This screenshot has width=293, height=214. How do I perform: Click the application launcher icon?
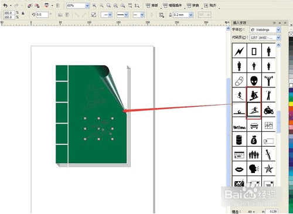click(x=47, y=5)
